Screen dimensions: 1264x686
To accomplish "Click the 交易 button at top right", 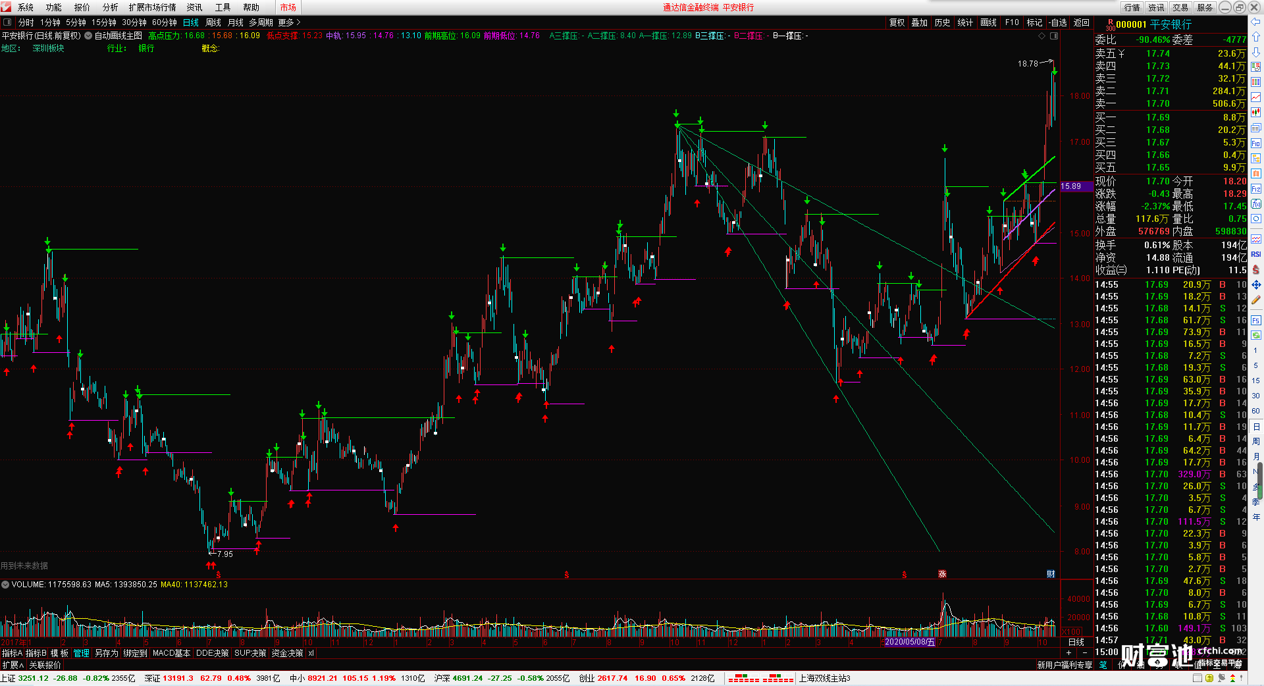I will [x=1180, y=7].
